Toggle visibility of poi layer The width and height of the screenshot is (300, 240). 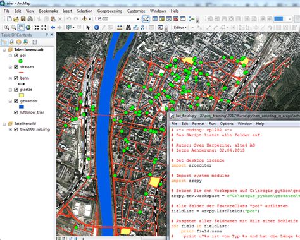(16, 56)
